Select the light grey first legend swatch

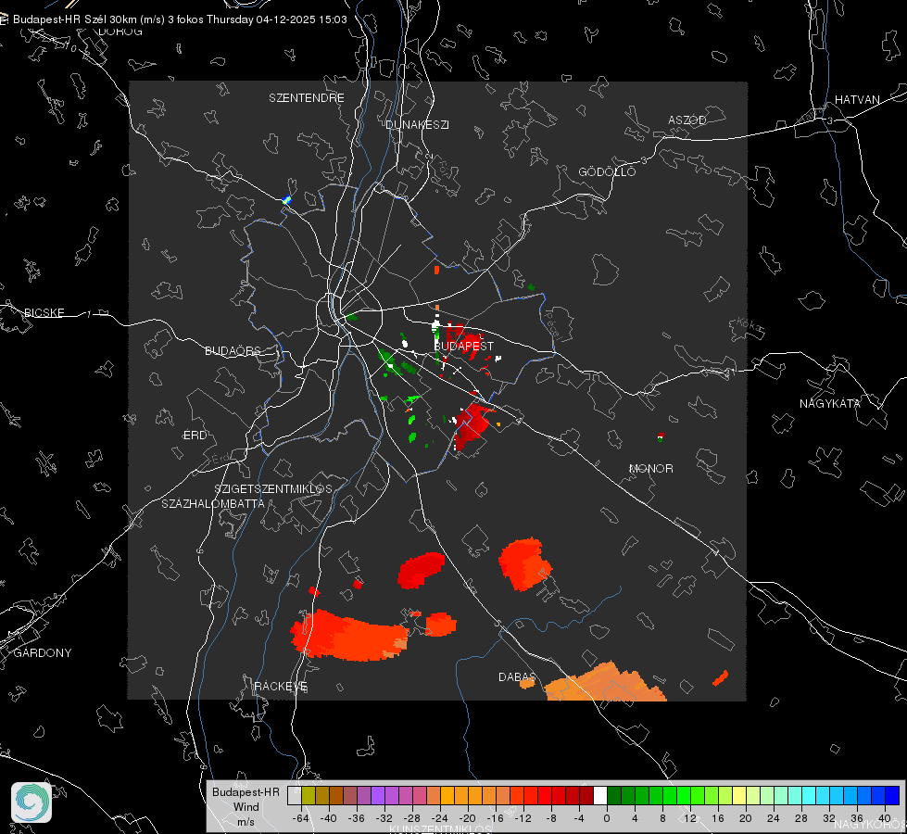click(x=295, y=796)
